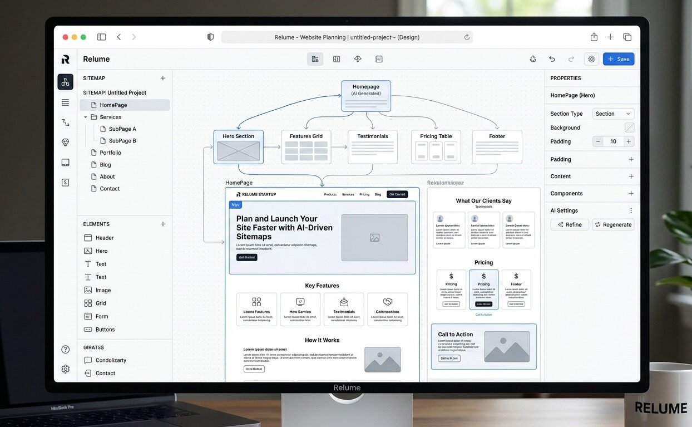Select the text layout toolbar icon
Screen dimensions: 692x427
point(379,59)
